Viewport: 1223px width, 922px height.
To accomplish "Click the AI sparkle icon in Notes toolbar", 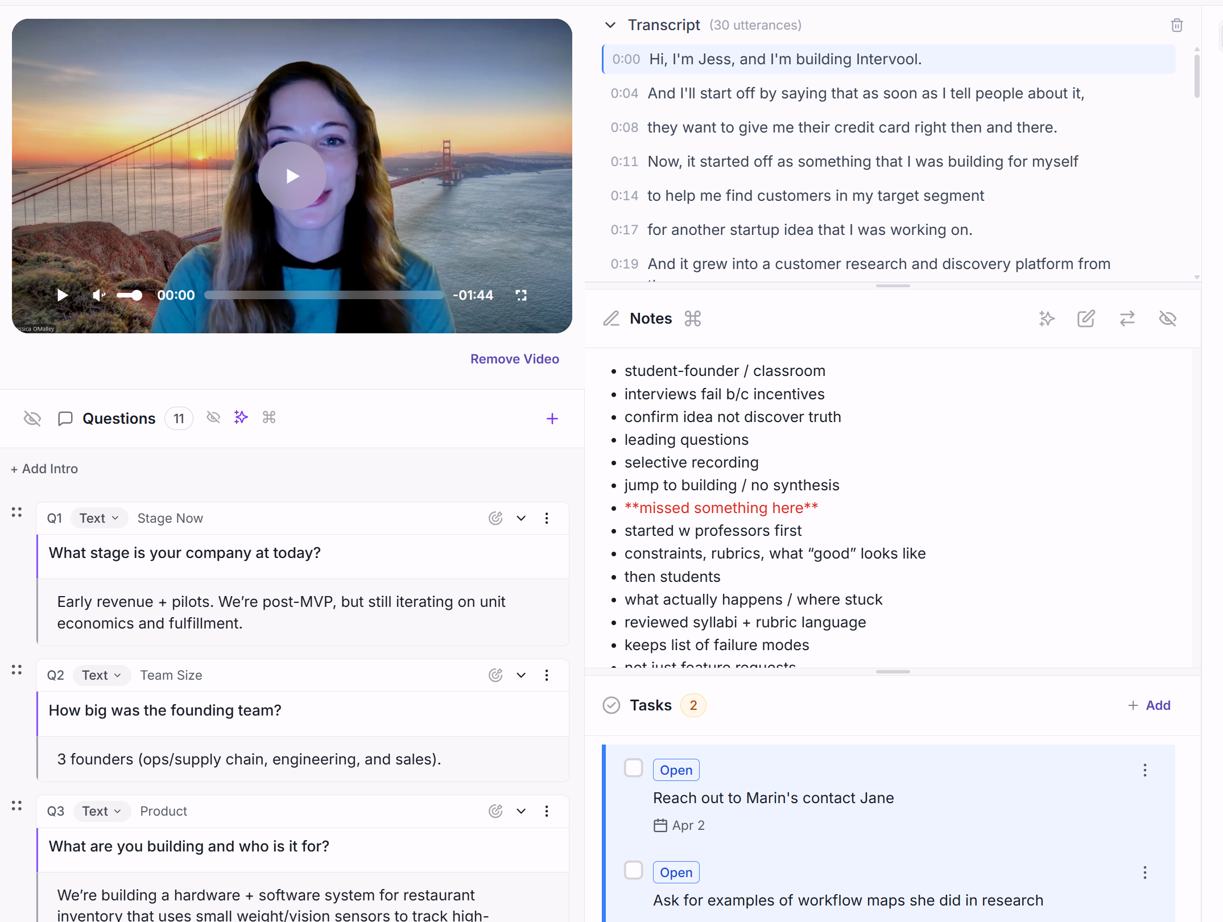I will (1047, 319).
